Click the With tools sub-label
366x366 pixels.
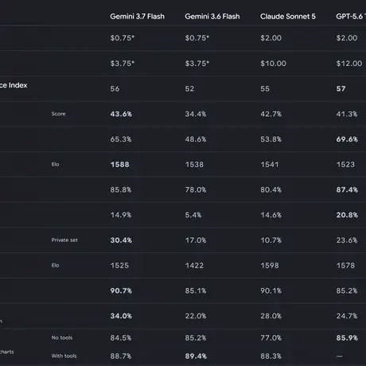pos(64,356)
